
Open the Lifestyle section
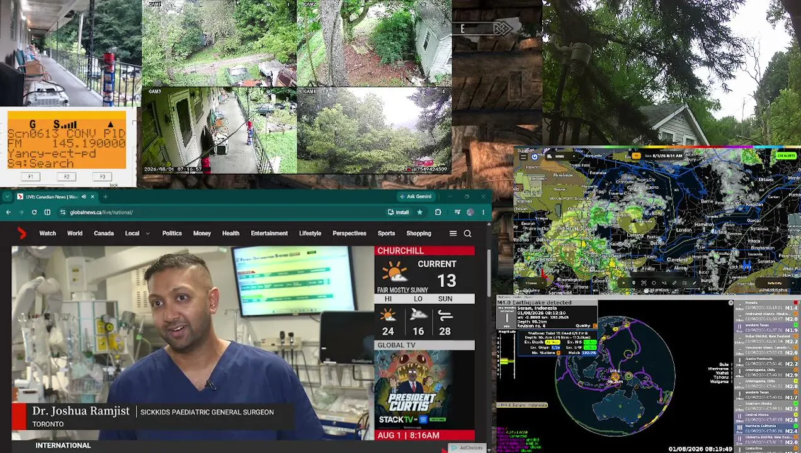click(310, 233)
